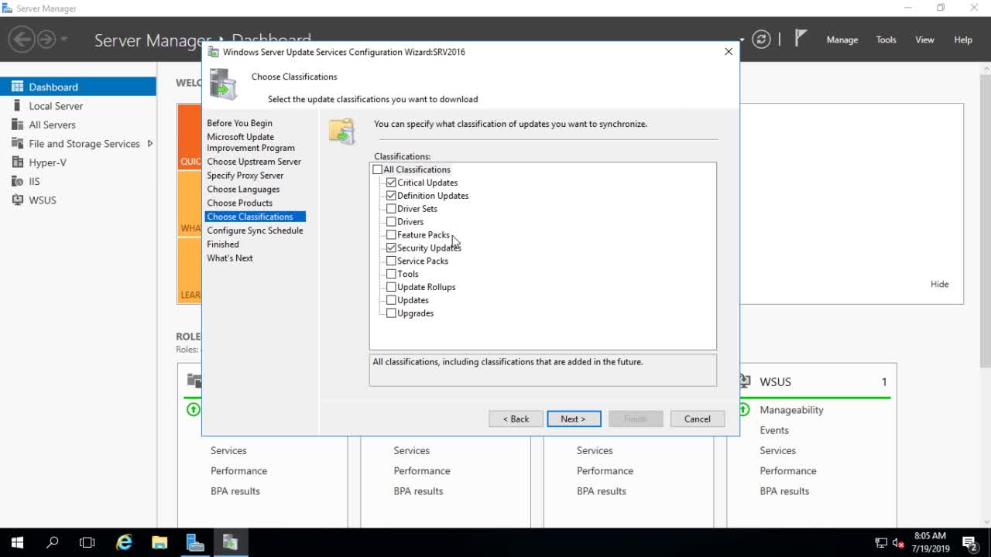The width and height of the screenshot is (991, 557).
Task: Expand File and Storage Services arrow
Action: pyautogui.click(x=149, y=143)
